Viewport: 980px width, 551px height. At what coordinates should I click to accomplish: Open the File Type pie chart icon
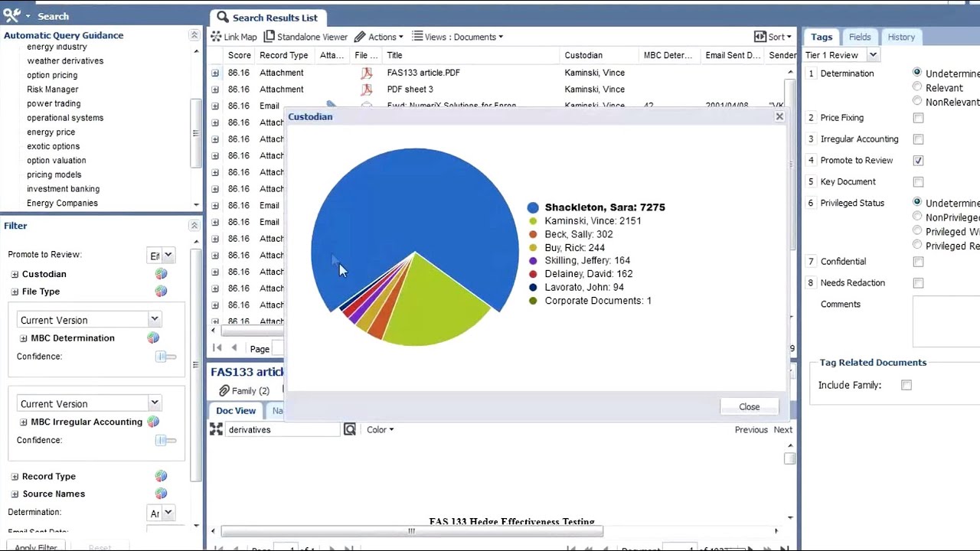click(x=161, y=292)
